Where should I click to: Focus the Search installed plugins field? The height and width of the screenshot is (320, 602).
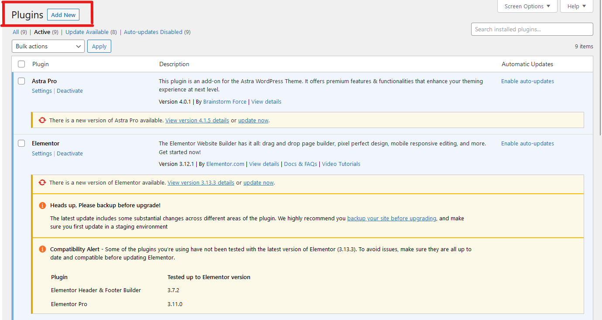tap(532, 29)
